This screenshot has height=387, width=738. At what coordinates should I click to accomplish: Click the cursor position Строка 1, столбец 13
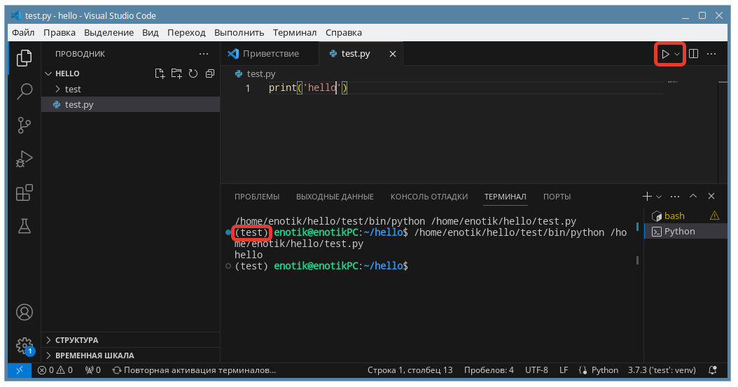[410, 370]
